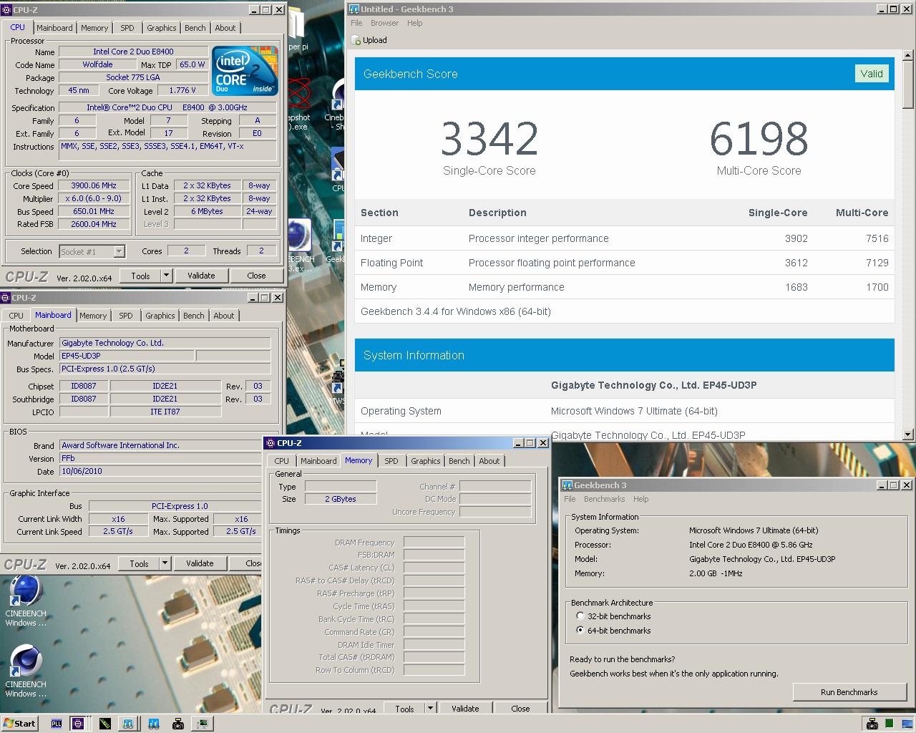Viewport: 916px width, 733px height.
Task: Click the Code Name value Wolfdale
Action: 97,64
